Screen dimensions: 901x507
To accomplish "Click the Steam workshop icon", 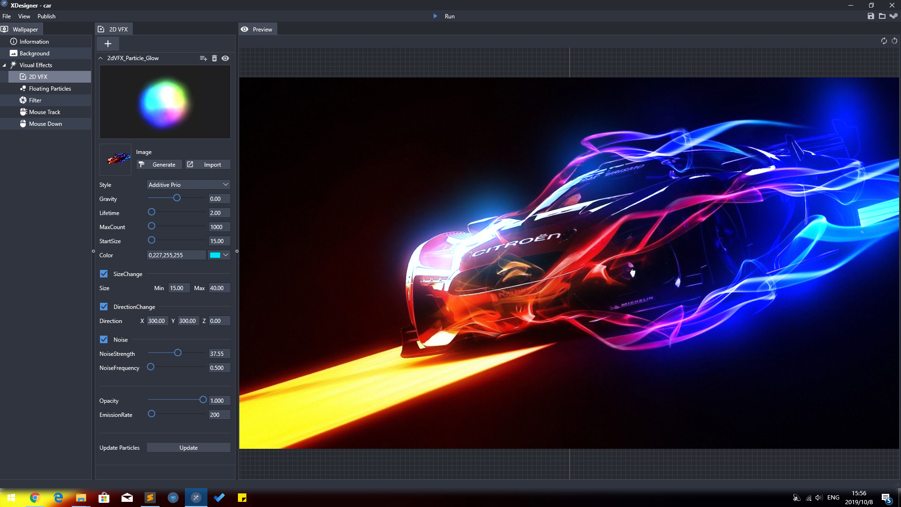I will pos(893,16).
